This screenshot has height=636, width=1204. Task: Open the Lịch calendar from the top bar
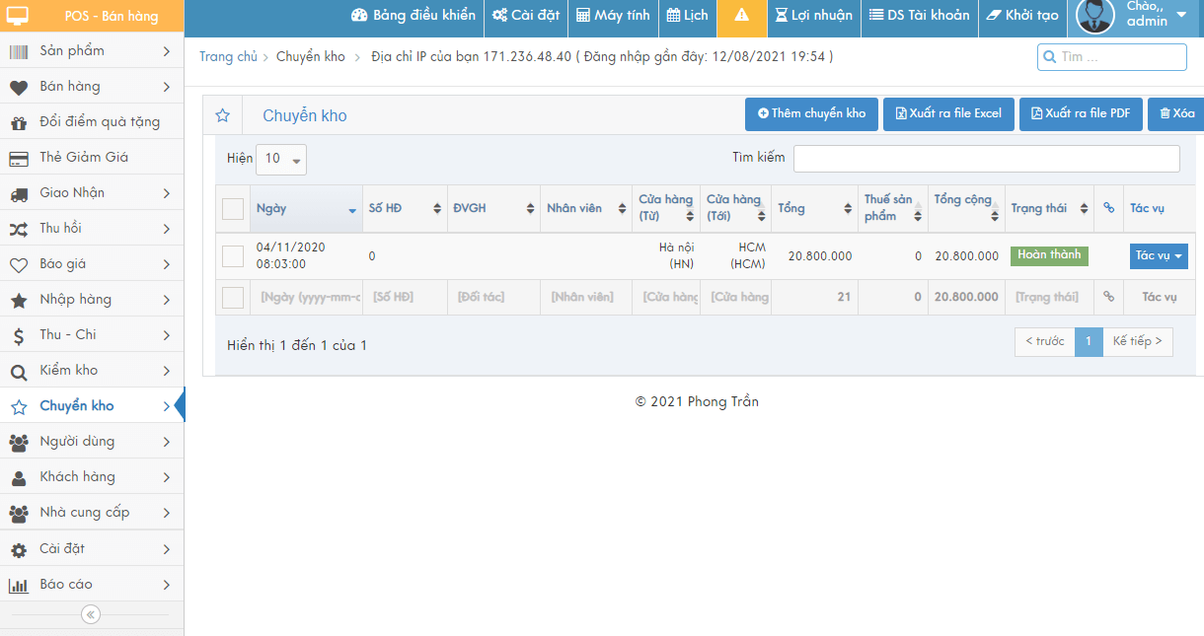coord(687,16)
